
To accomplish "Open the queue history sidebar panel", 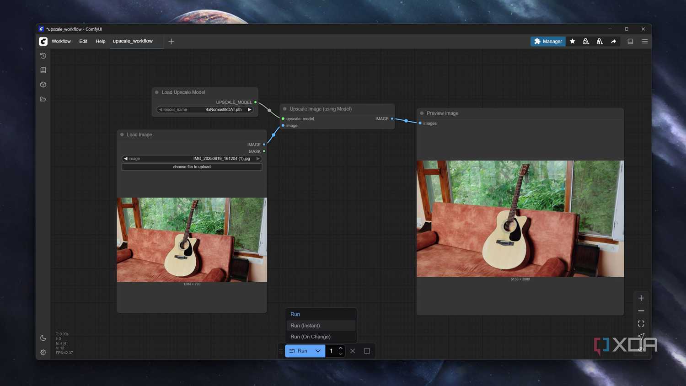I will tap(43, 56).
